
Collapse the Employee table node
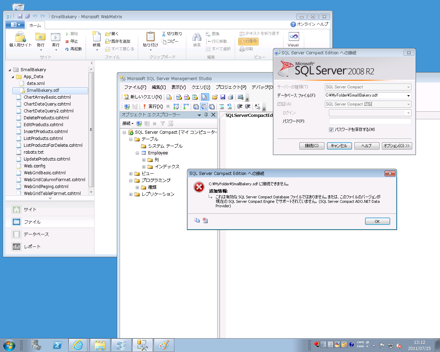pyautogui.click(x=137, y=153)
